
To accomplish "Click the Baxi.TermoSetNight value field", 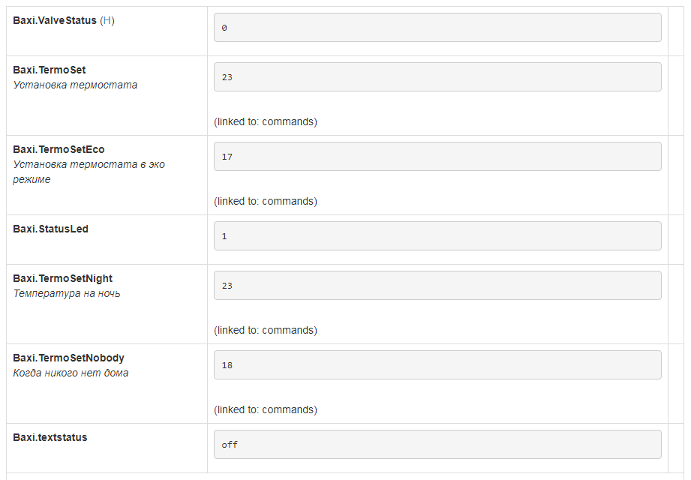I will pyautogui.click(x=437, y=286).
